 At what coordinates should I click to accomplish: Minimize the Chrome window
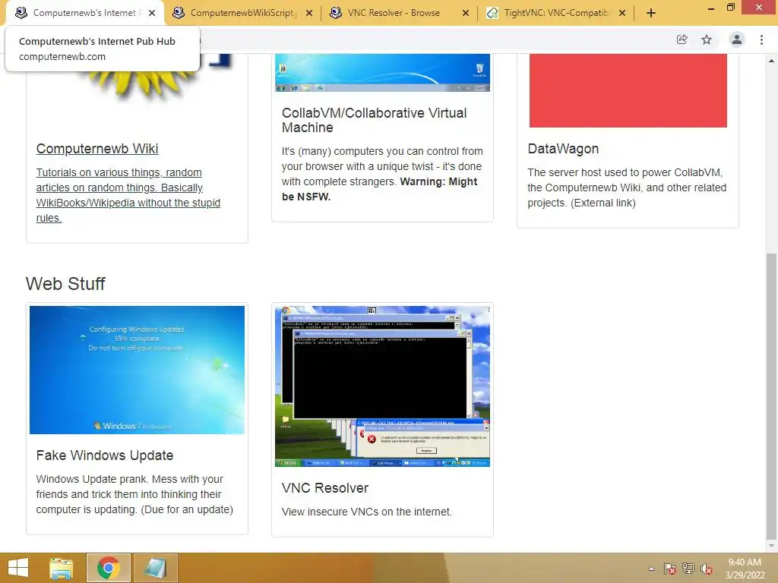coord(711,8)
